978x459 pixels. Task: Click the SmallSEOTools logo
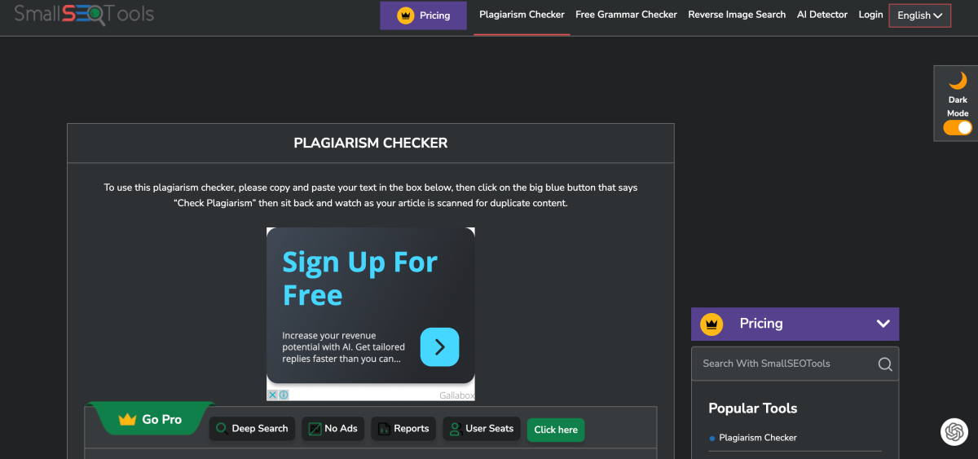pos(83,14)
